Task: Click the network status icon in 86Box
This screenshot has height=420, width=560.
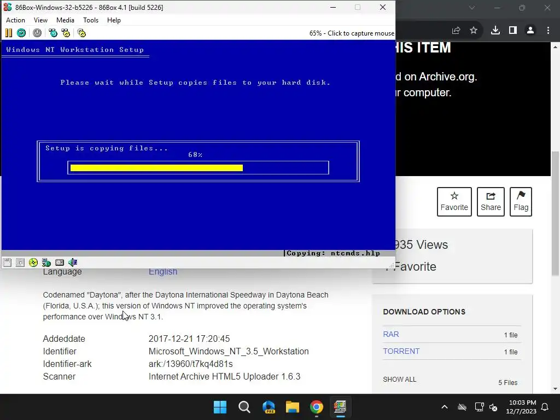Action: [46, 262]
